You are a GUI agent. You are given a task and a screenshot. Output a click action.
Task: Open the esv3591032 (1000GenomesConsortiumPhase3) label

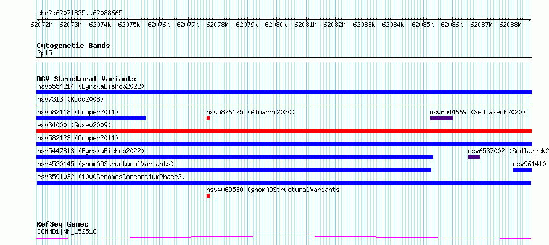pyautogui.click(x=111, y=177)
